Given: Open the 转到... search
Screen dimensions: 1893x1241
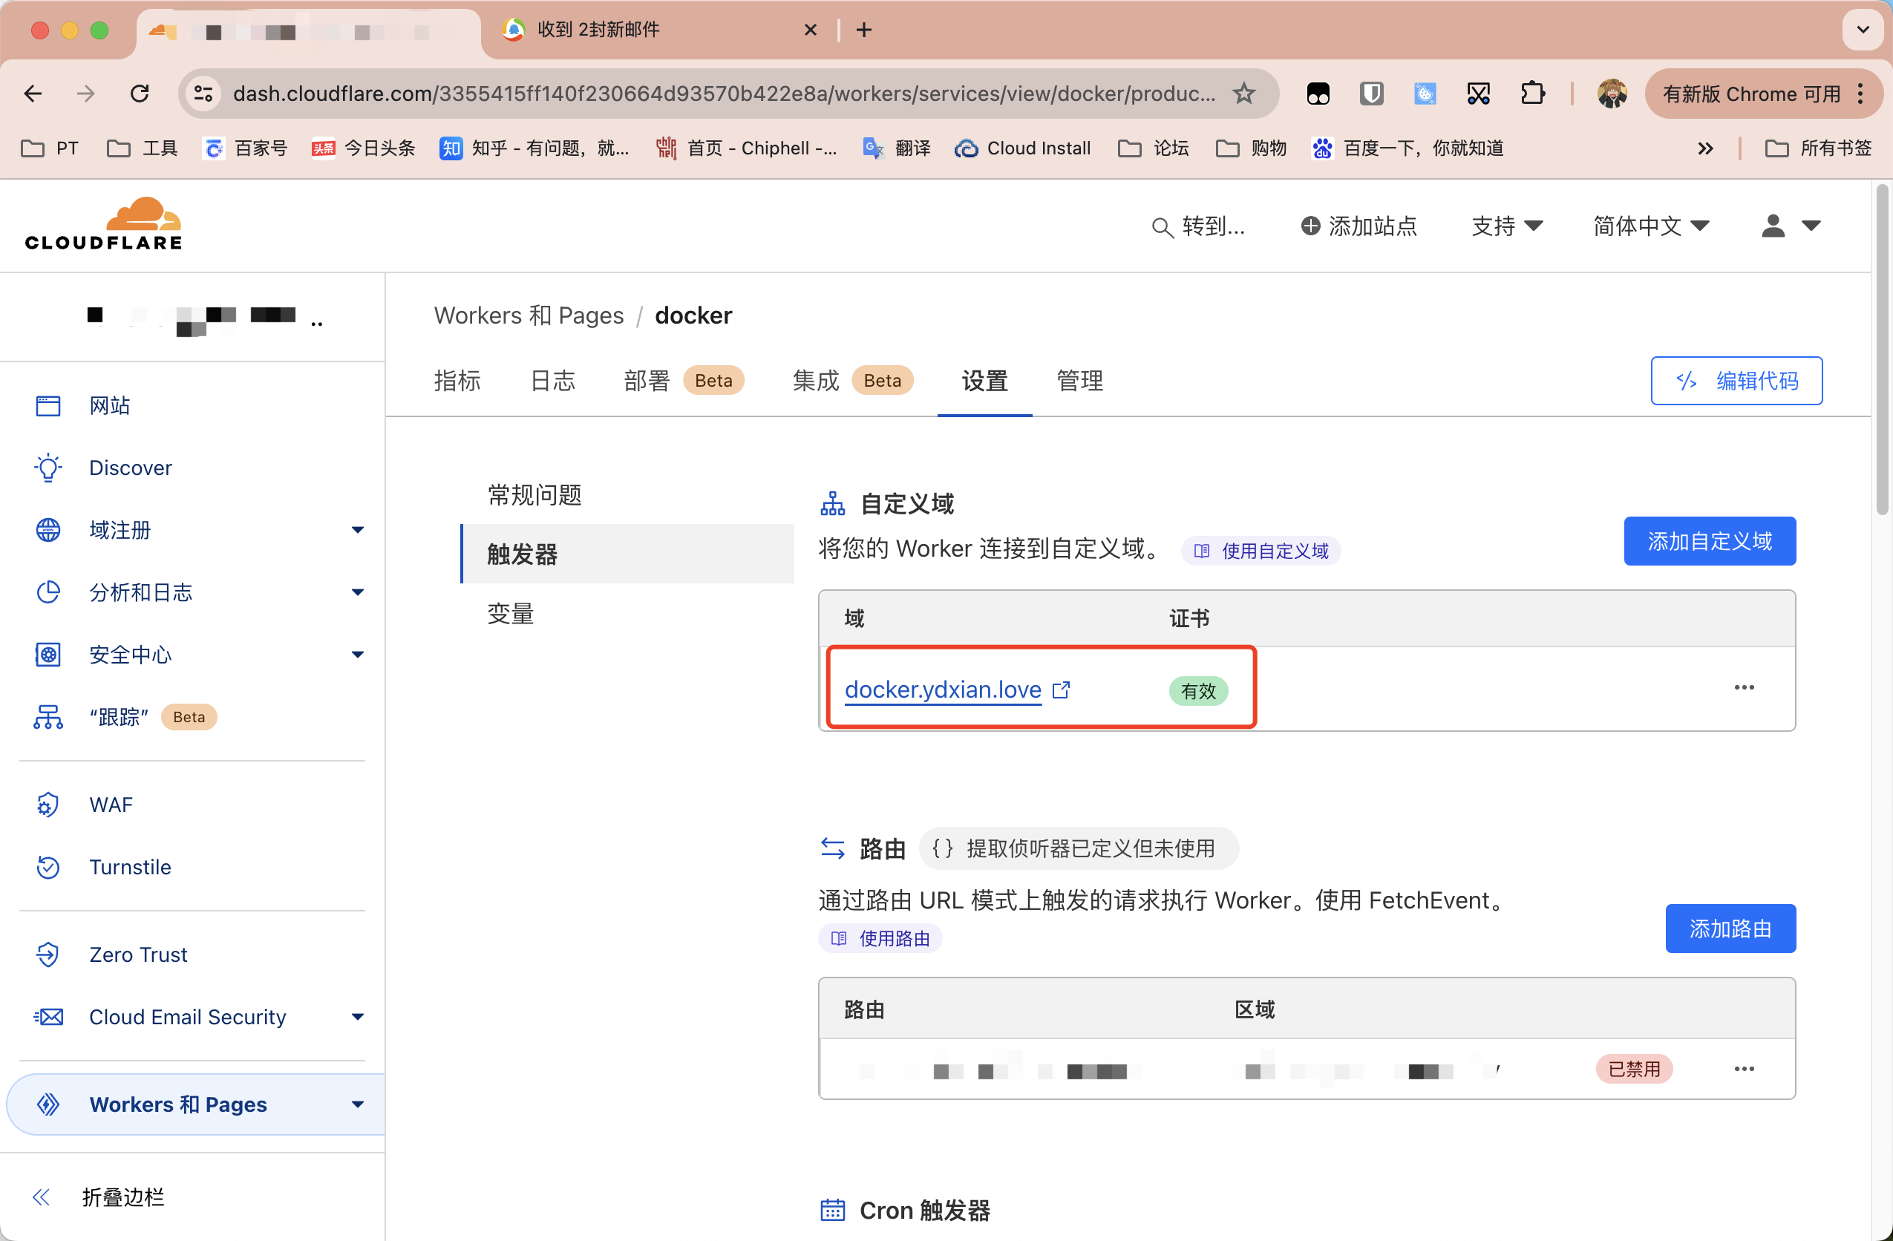Looking at the screenshot, I should (1198, 226).
